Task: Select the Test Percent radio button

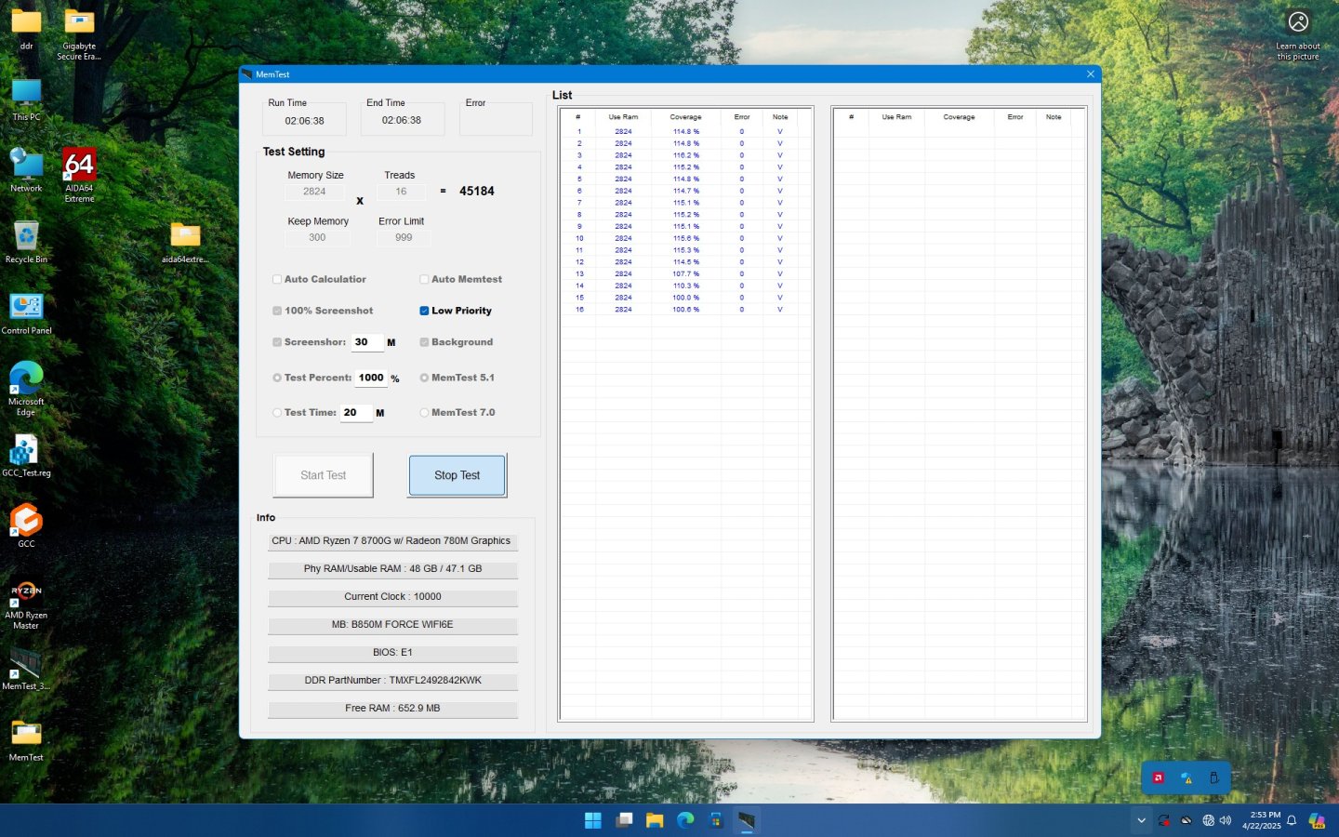Action: [277, 378]
